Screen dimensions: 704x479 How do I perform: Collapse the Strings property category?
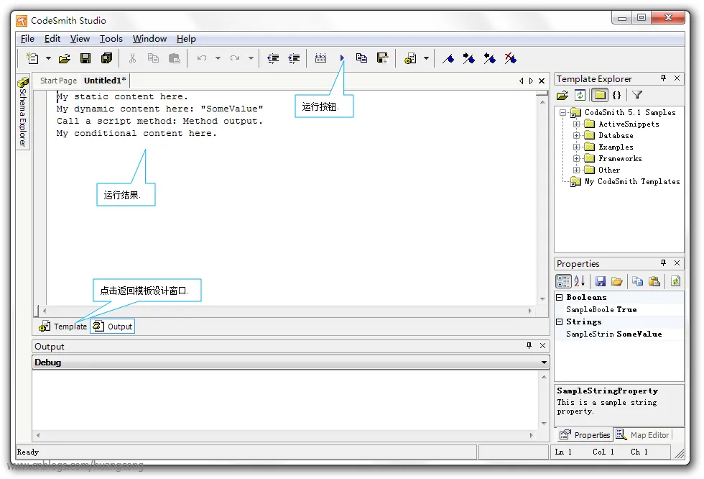560,322
